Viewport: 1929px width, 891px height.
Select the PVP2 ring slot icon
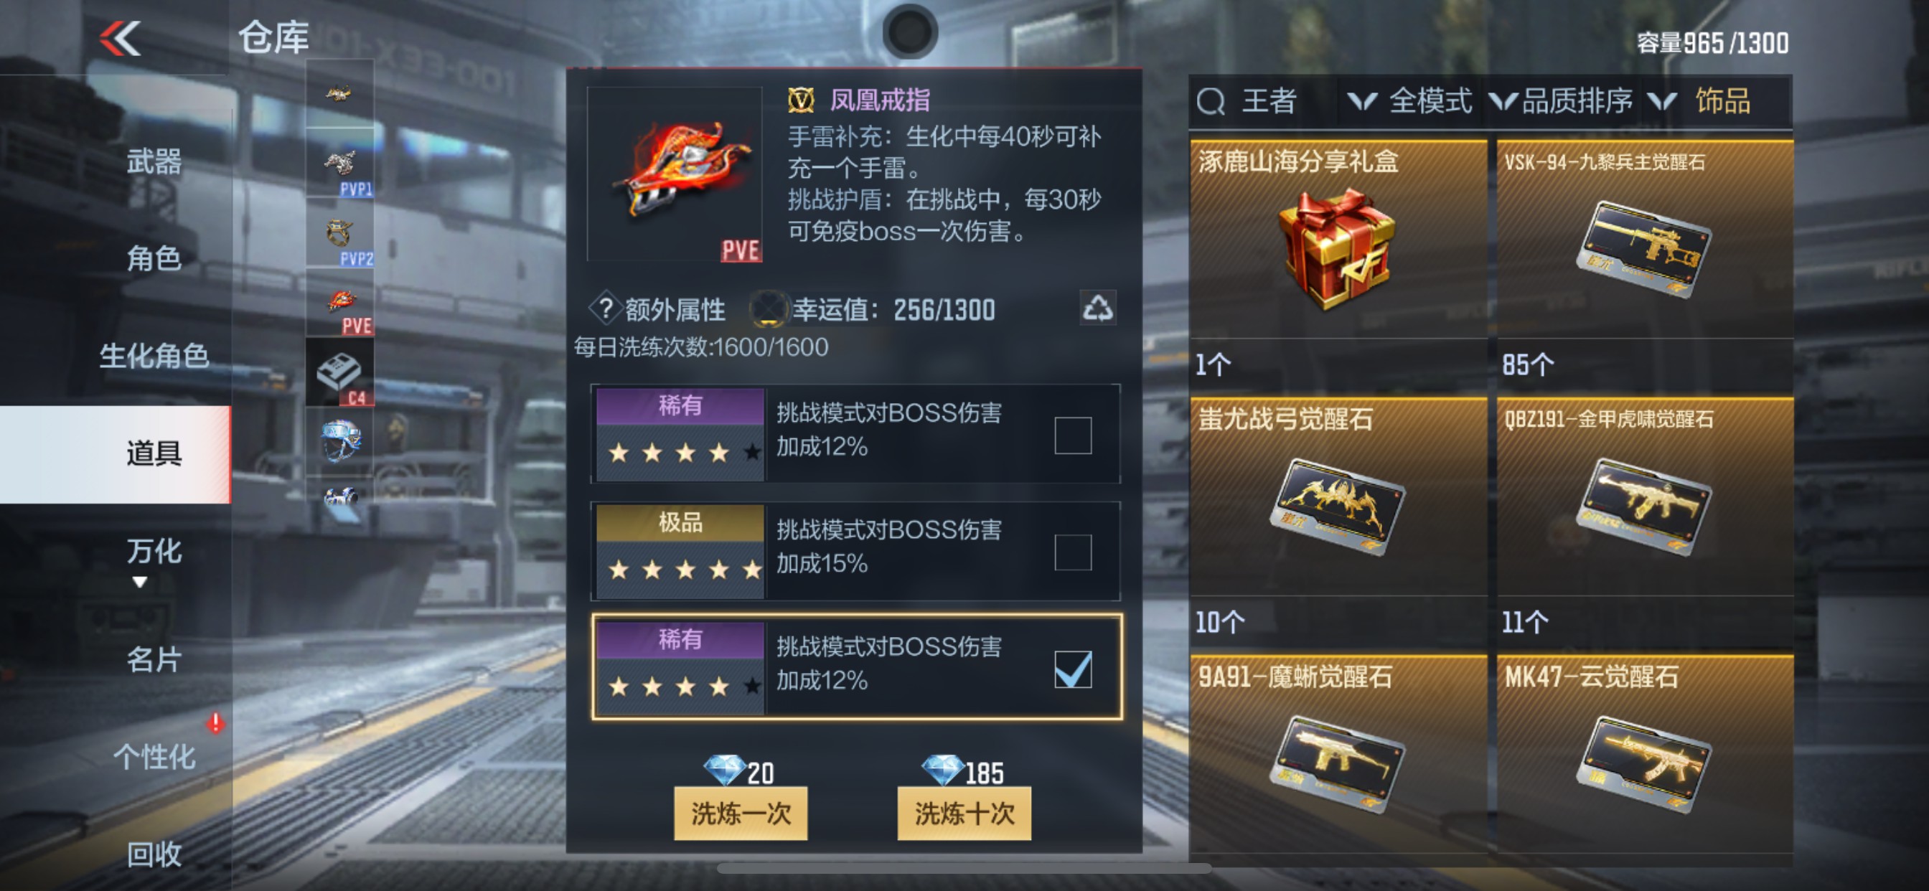[x=340, y=234]
